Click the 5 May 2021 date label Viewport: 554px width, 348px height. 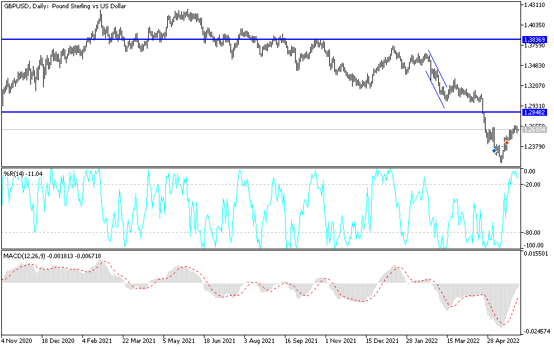[179, 341]
